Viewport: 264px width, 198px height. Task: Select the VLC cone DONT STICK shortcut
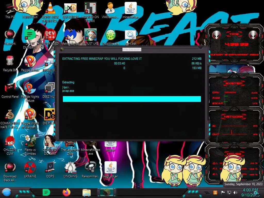click(50, 12)
